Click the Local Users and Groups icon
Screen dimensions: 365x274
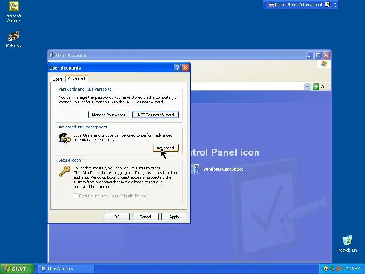pyautogui.click(x=65, y=138)
